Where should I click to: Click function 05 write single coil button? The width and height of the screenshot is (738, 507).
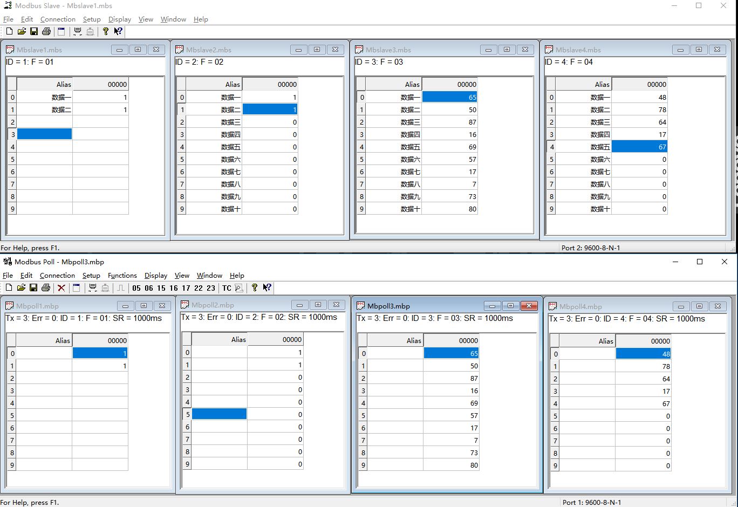(x=136, y=288)
